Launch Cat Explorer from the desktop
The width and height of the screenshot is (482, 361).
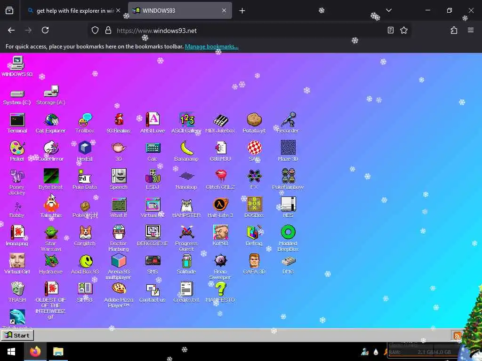click(x=51, y=123)
